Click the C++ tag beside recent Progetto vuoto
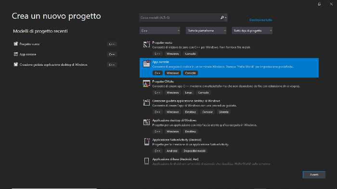337x189 pixels. click(112, 44)
